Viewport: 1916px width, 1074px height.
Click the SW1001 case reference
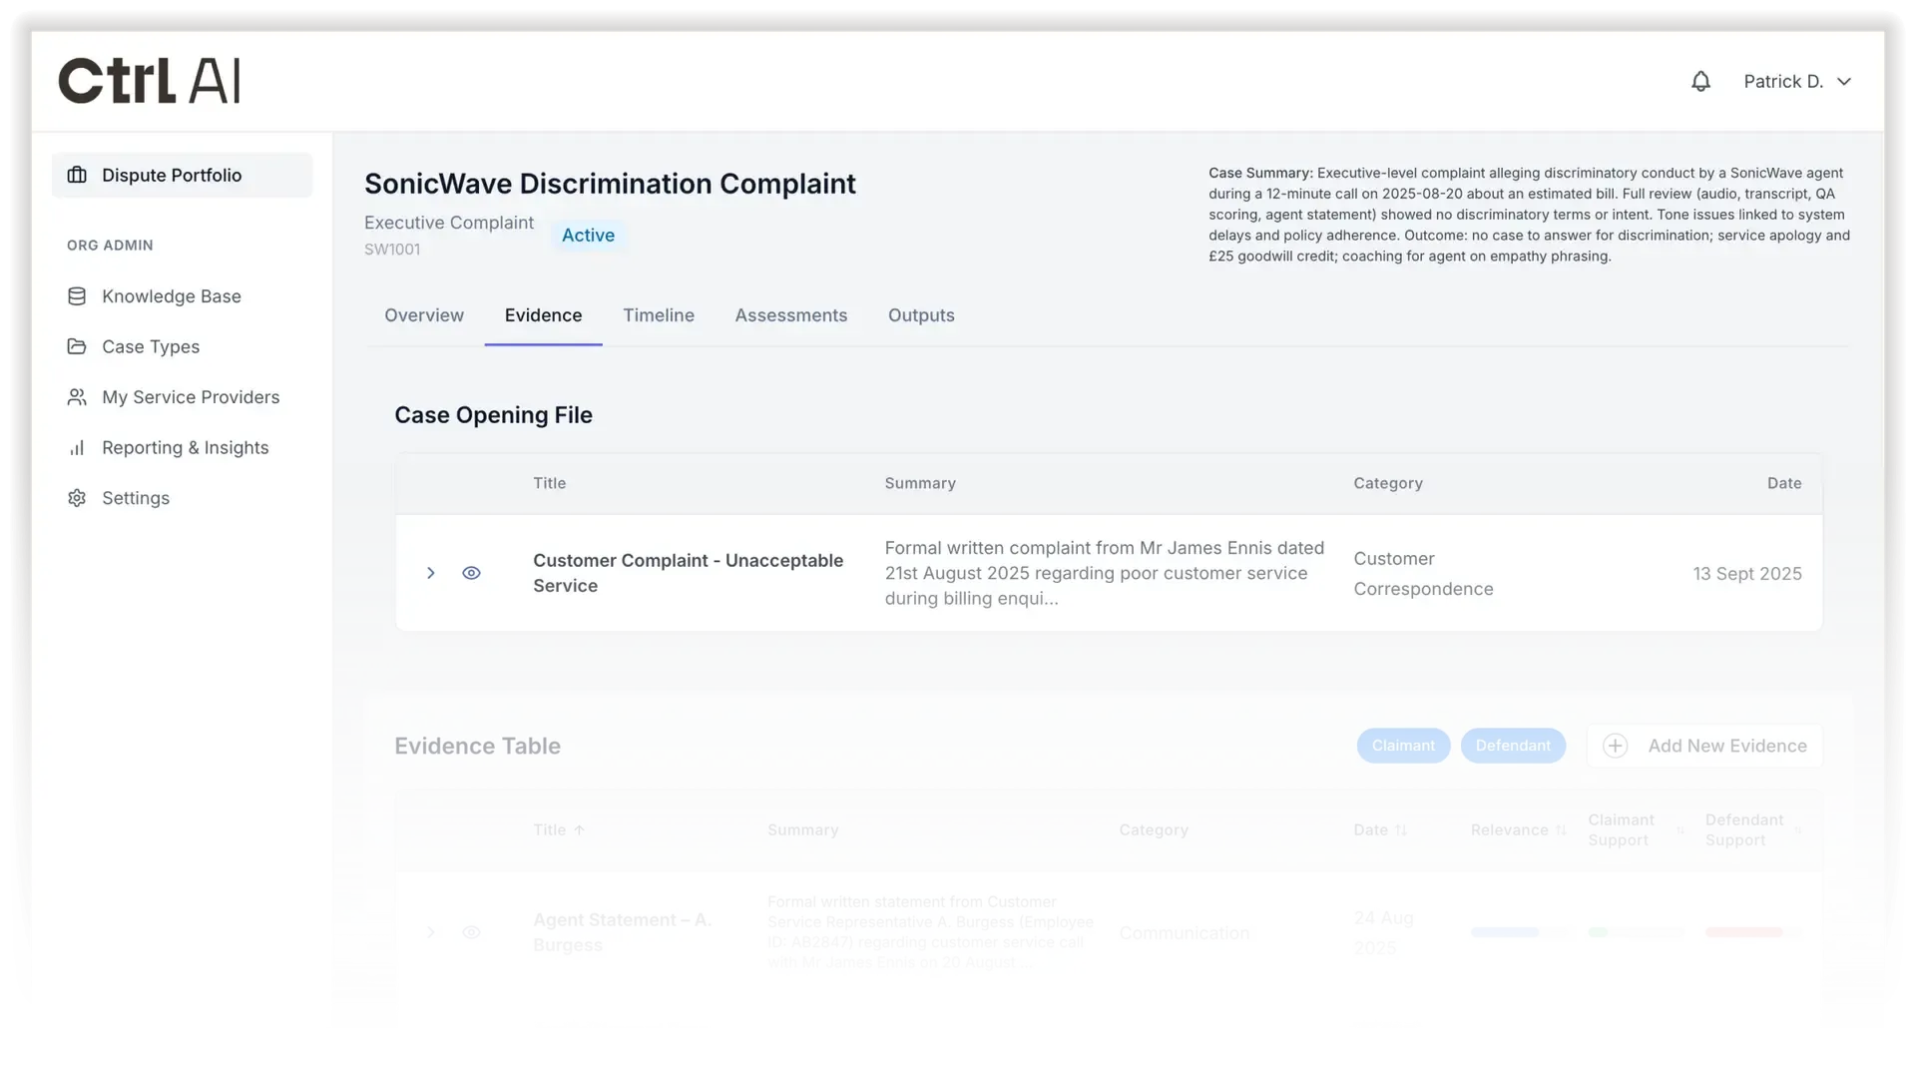coord(392,250)
